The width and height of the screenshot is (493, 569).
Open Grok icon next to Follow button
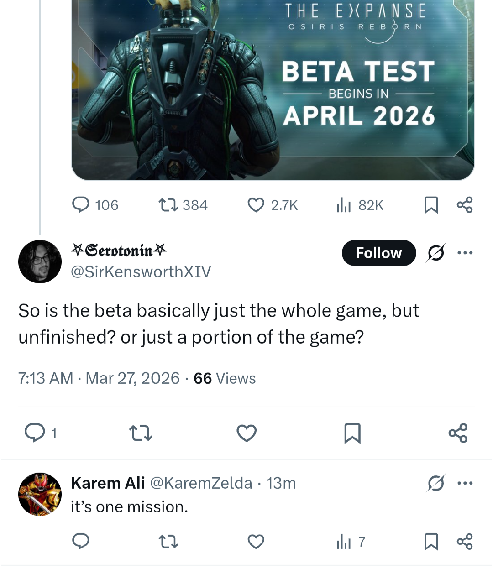pos(435,253)
